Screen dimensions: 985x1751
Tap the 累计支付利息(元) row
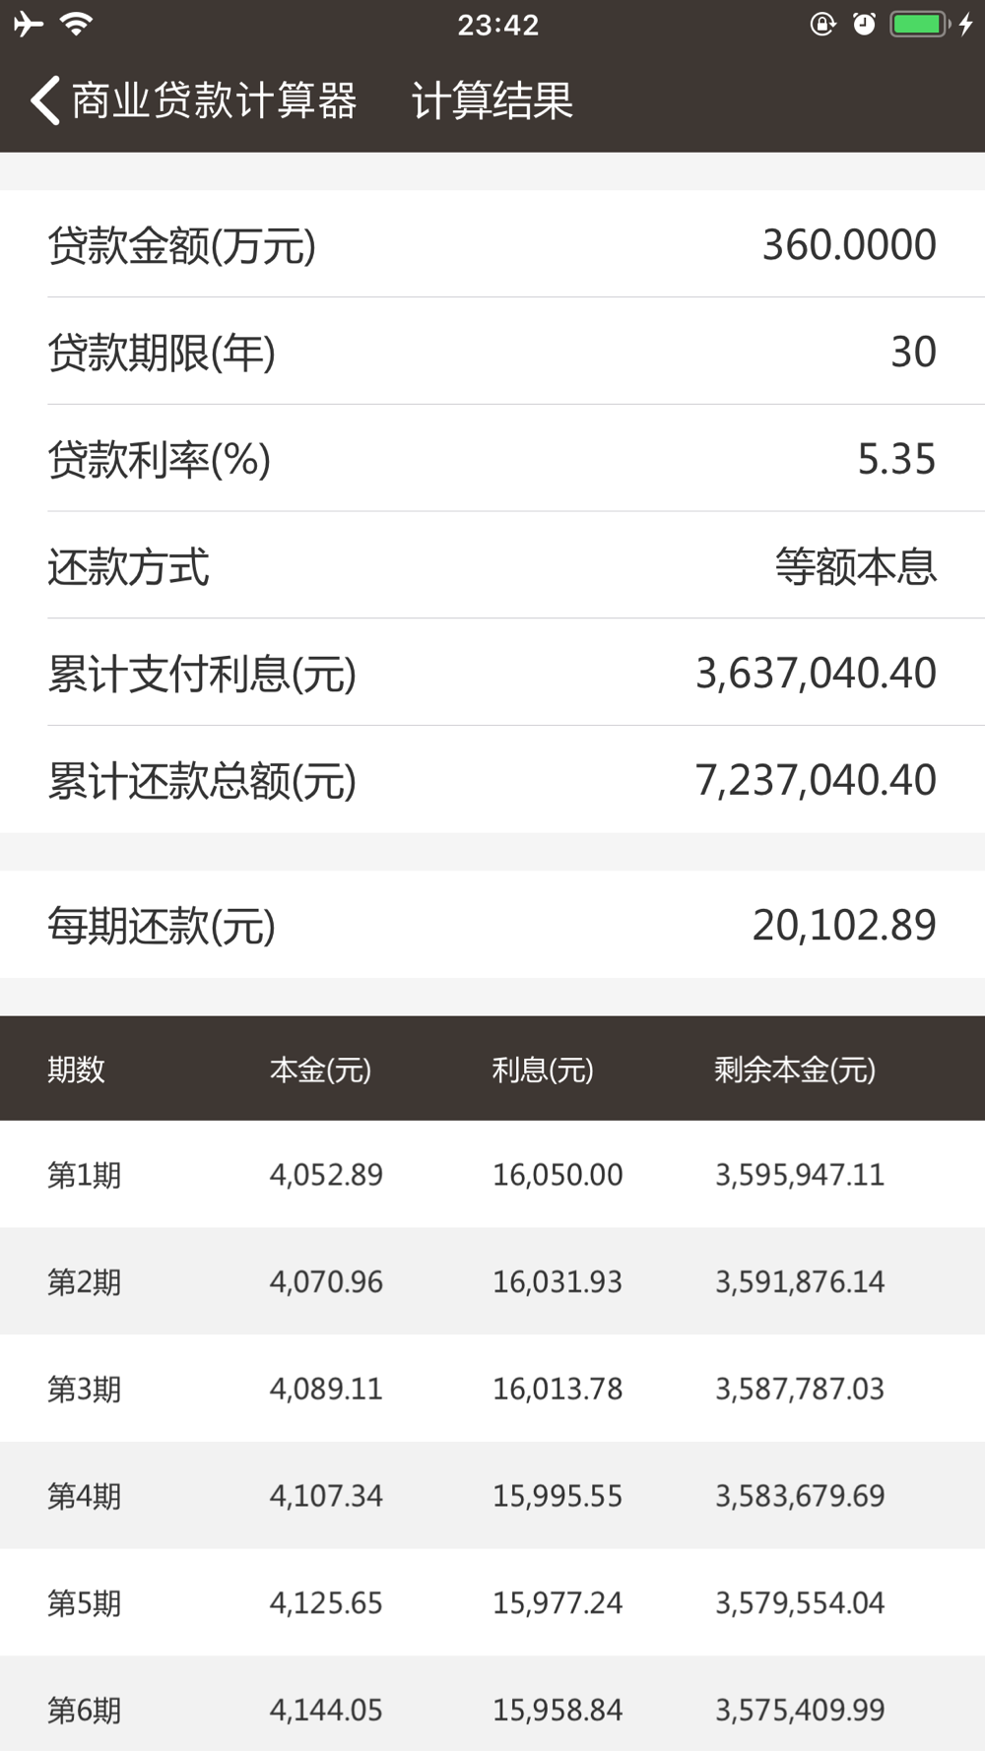point(492,673)
